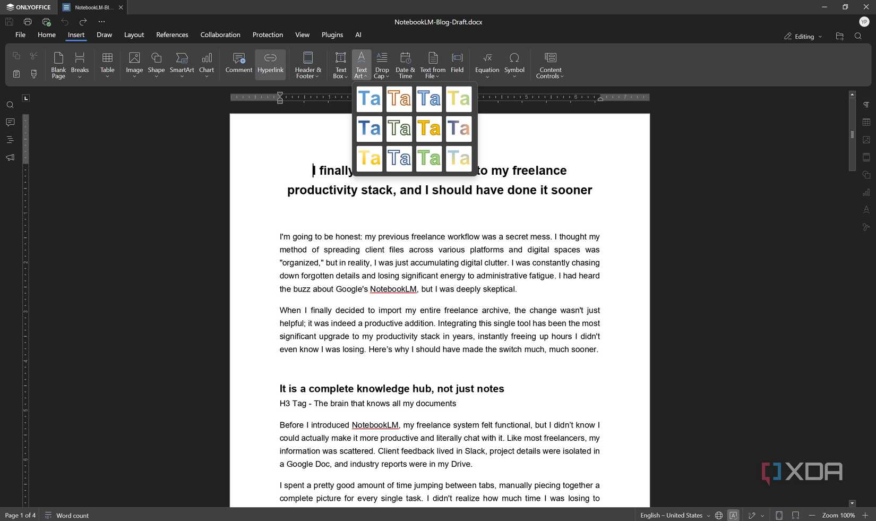Insert a Comment
Viewport: 876px width, 521px height.
point(238,64)
